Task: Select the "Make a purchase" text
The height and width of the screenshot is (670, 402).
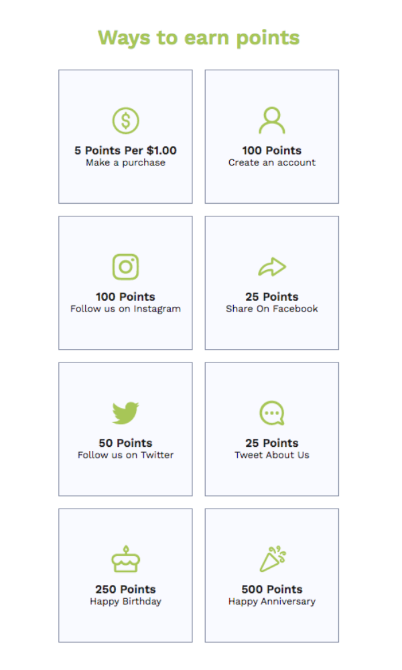Action: [125, 163]
